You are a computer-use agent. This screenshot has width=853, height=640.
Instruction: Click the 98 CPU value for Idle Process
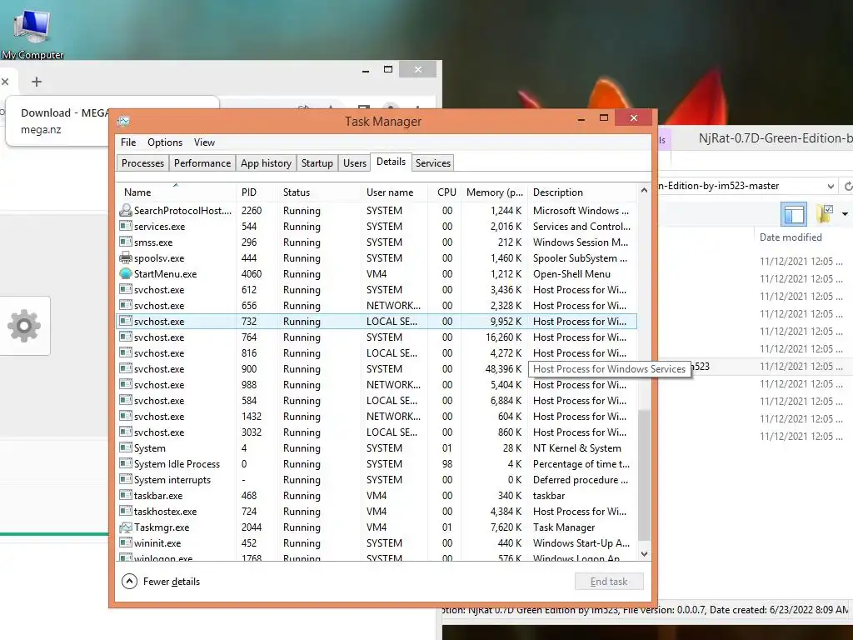point(447,463)
